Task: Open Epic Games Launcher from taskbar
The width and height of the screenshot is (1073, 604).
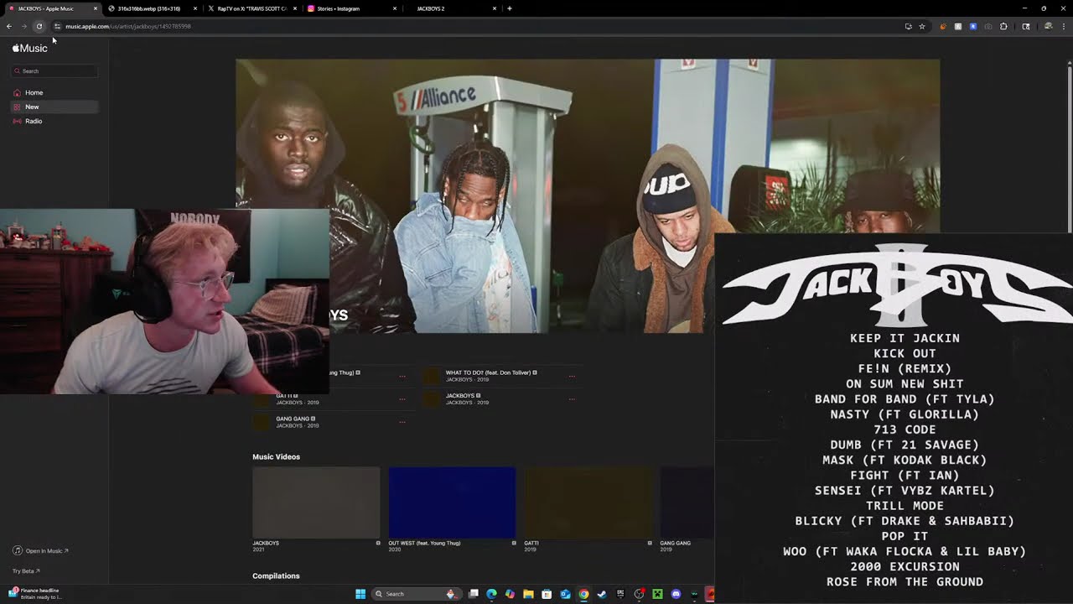Action: (x=620, y=594)
